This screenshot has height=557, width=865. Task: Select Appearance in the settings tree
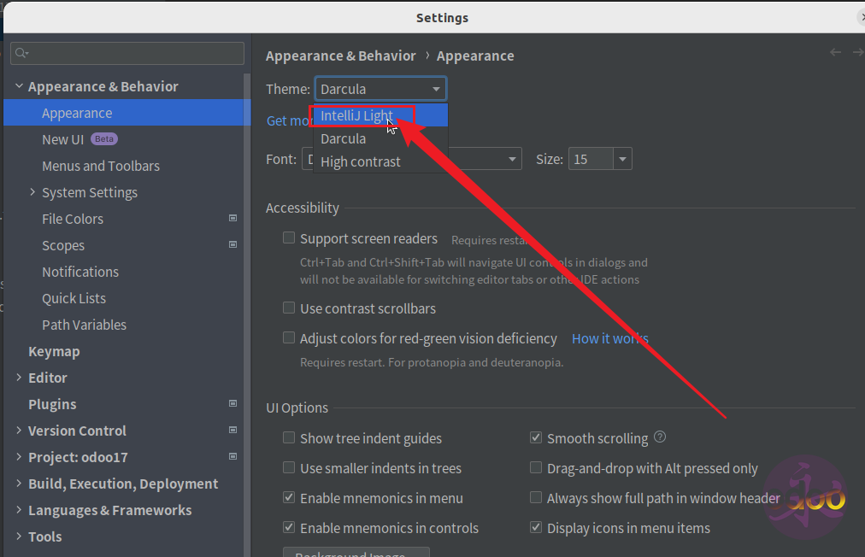point(127,113)
